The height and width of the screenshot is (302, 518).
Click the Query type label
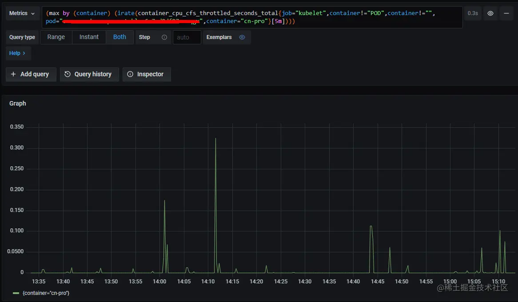22,37
